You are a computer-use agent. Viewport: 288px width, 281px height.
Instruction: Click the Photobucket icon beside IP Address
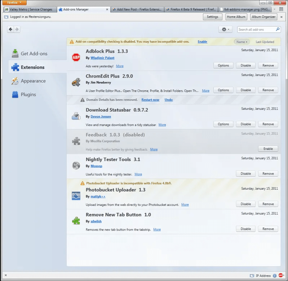pos(252,276)
